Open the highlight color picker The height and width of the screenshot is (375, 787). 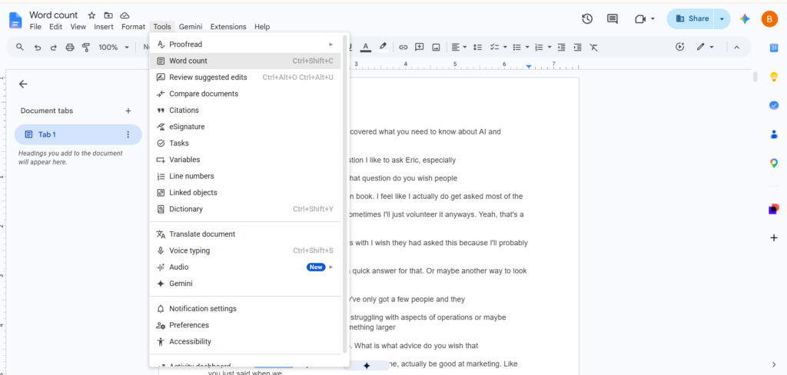(383, 47)
